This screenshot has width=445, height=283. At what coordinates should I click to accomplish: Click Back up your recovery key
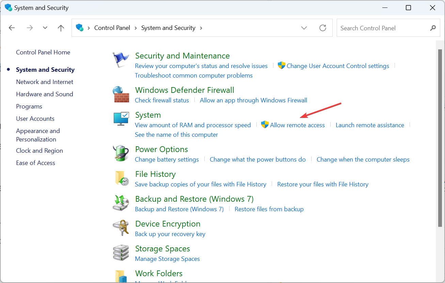(170, 234)
